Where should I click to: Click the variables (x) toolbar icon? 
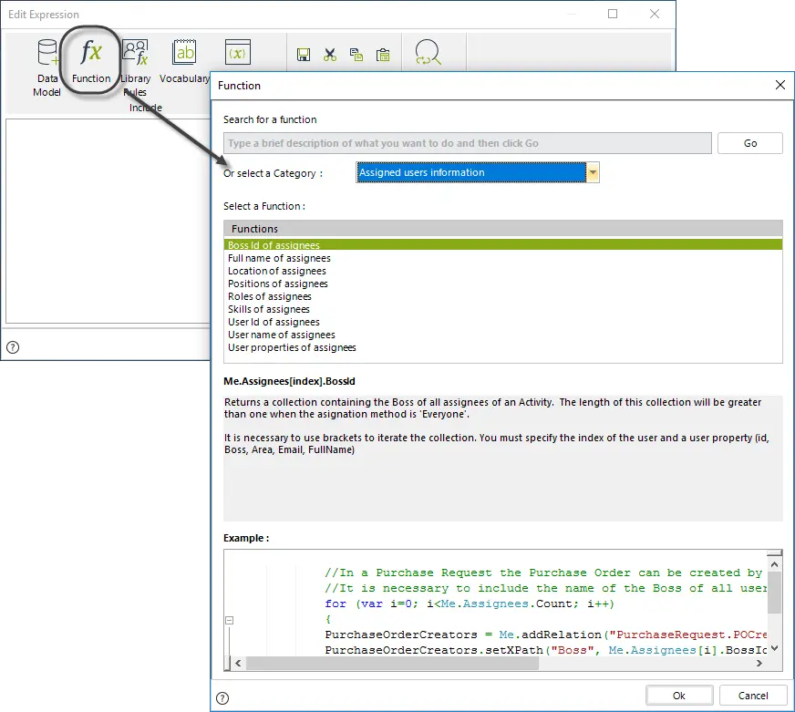click(x=237, y=52)
